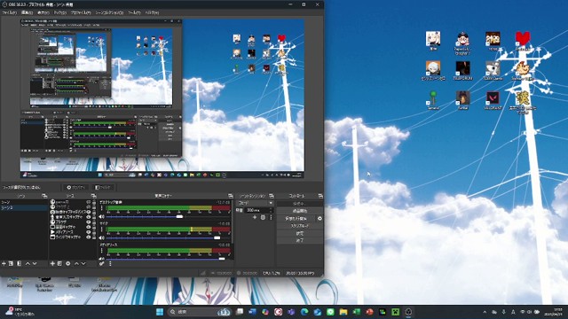
Task: Hide the 音声入力キャプチャ source with its eye
Action: coord(89,217)
